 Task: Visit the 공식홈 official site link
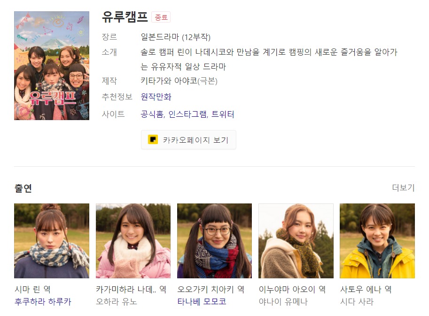(152, 114)
